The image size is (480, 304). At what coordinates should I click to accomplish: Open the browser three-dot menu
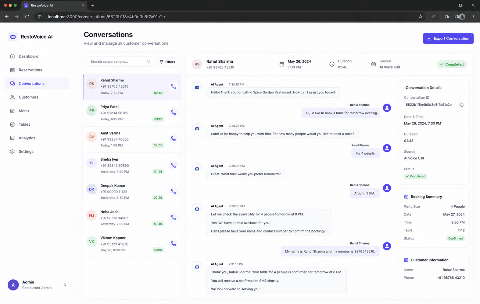[473, 17]
